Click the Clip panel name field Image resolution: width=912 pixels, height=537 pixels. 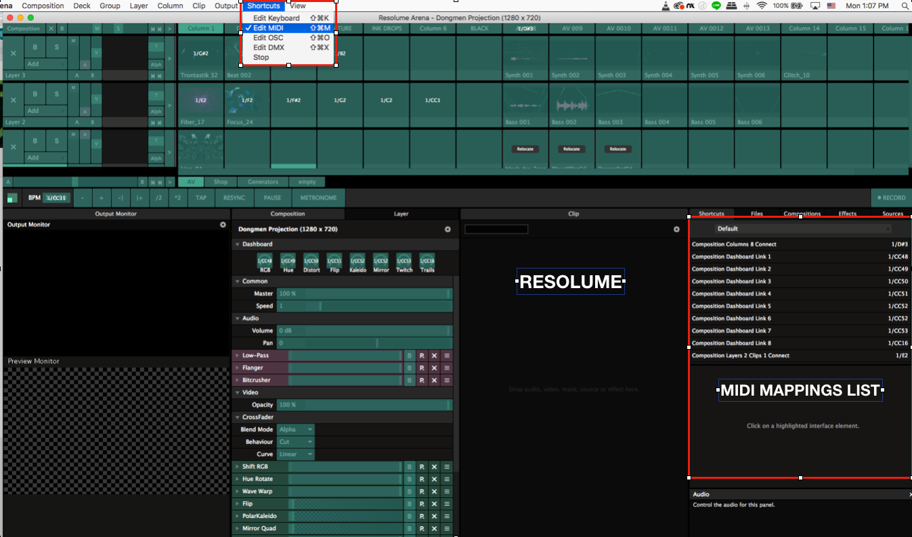point(496,229)
